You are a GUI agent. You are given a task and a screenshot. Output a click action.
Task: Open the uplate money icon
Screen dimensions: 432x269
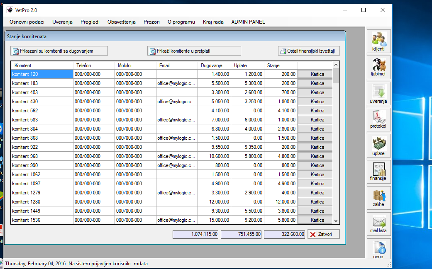click(378, 146)
